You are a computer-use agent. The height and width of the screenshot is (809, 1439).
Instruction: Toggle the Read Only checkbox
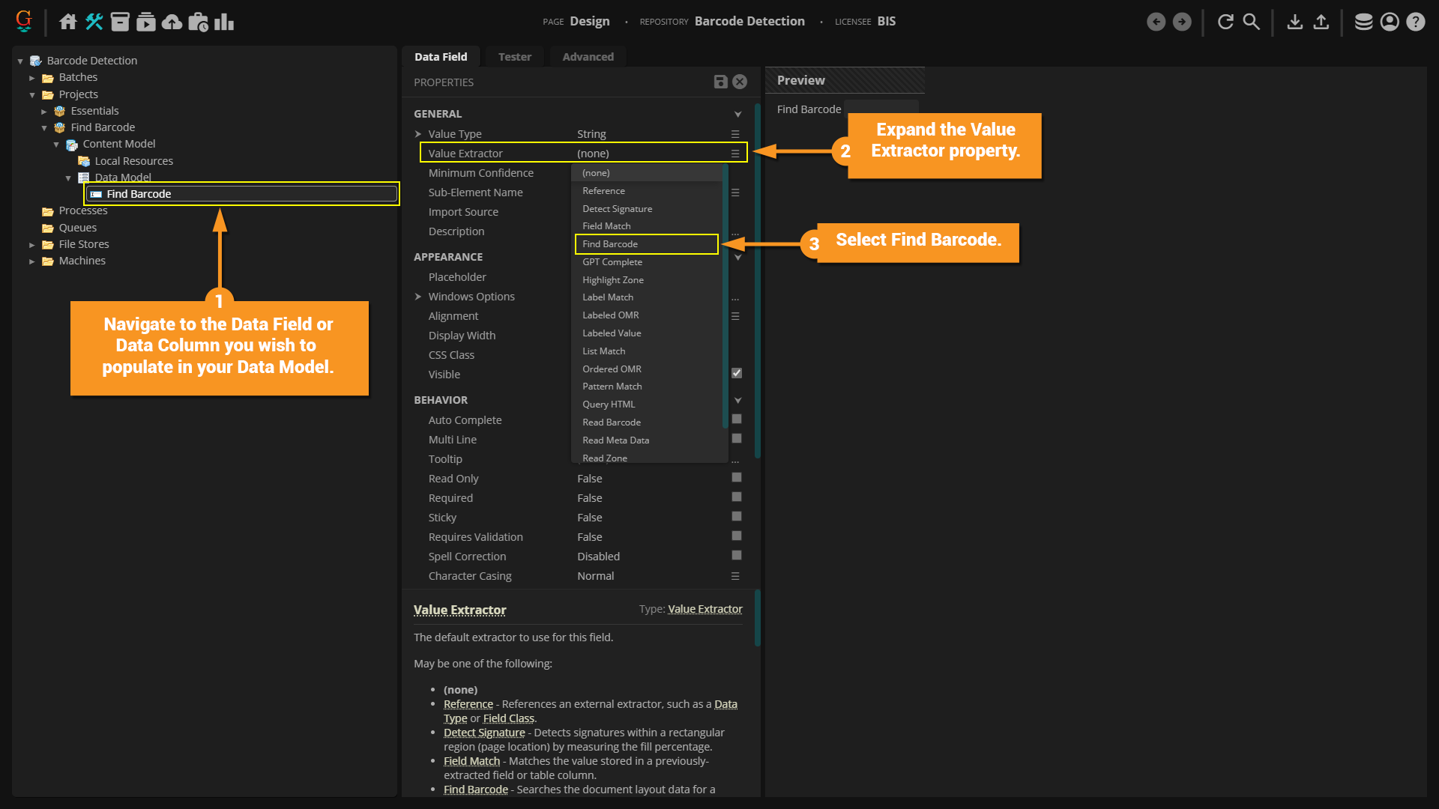(x=737, y=477)
